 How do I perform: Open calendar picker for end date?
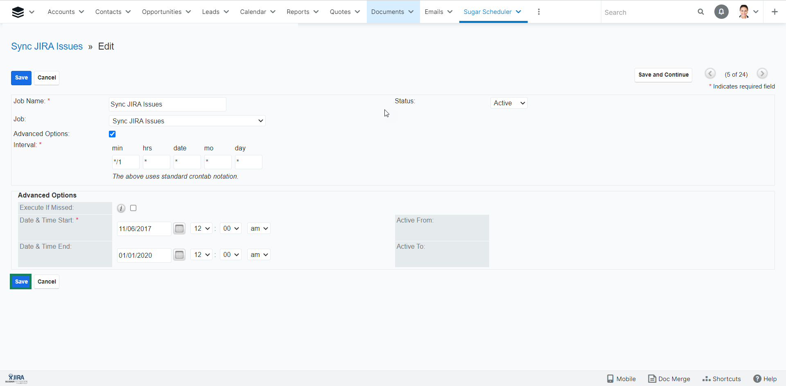179,255
